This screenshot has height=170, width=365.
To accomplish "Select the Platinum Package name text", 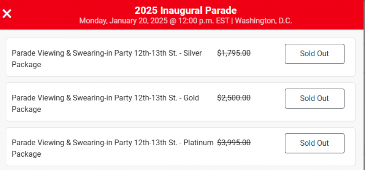I will point(112,143).
